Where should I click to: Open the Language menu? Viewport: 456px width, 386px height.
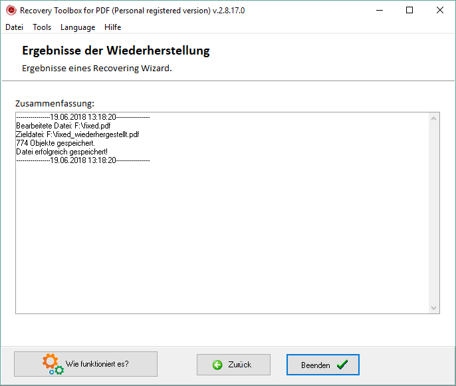pos(78,27)
